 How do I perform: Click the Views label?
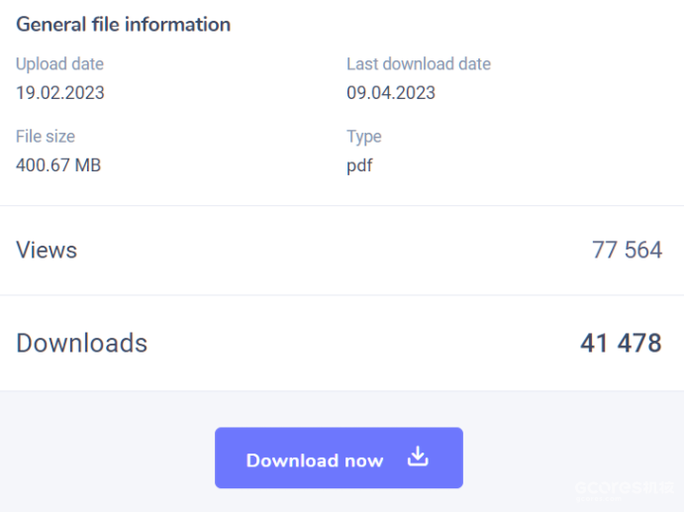click(x=47, y=250)
